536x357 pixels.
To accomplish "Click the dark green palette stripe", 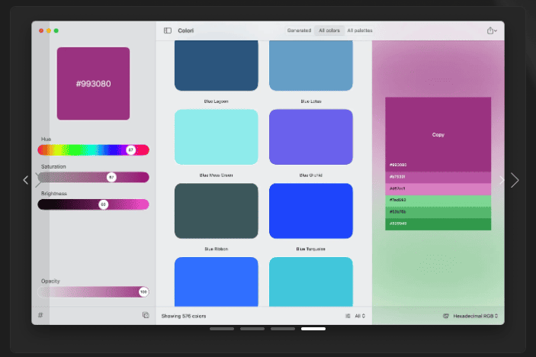I will point(438,224).
